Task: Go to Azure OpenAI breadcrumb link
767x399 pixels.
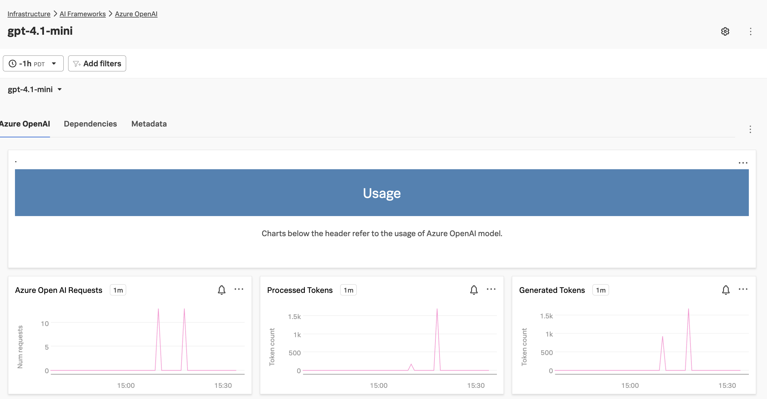Action: pyautogui.click(x=136, y=14)
